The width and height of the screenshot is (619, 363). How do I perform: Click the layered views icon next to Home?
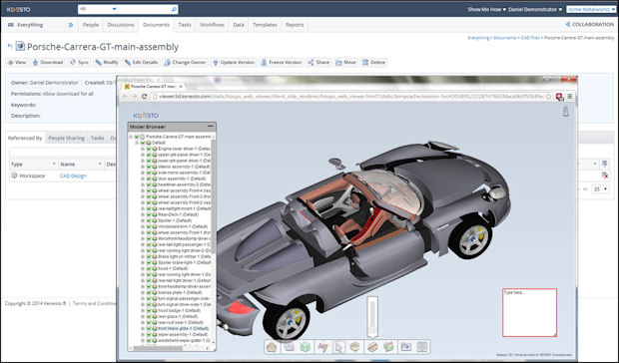(289, 347)
